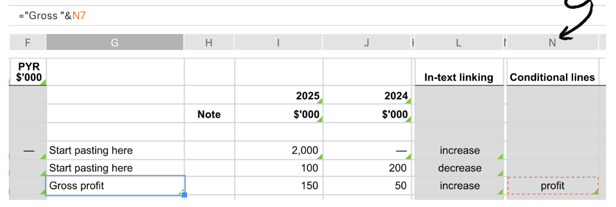Select the cell with value 200
Viewport: 616px width, 207px height.
point(367,168)
